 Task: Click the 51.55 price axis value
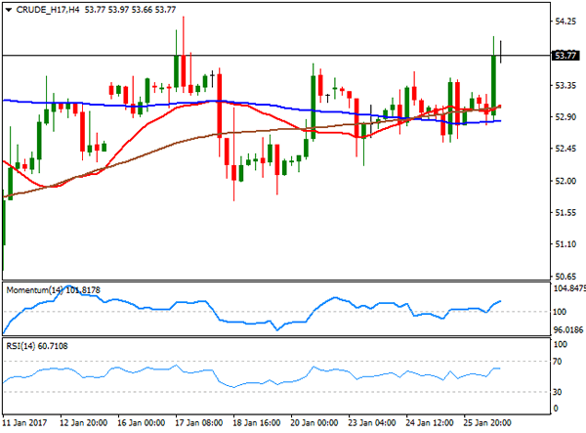tap(565, 213)
